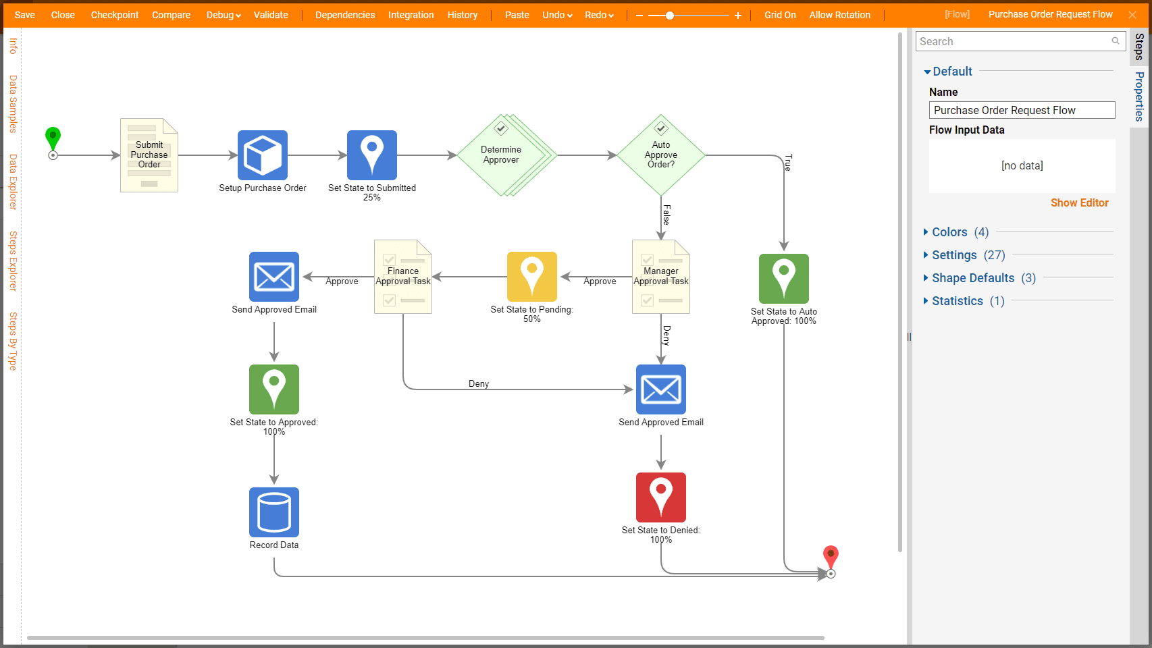The height and width of the screenshot is (648, 1152).
Task: Open the Debug dropdown menu
Action: tap(224, 15)
